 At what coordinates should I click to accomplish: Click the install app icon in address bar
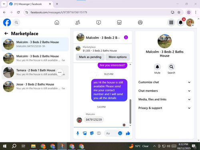pyautogui.click(x=173, y=12)
